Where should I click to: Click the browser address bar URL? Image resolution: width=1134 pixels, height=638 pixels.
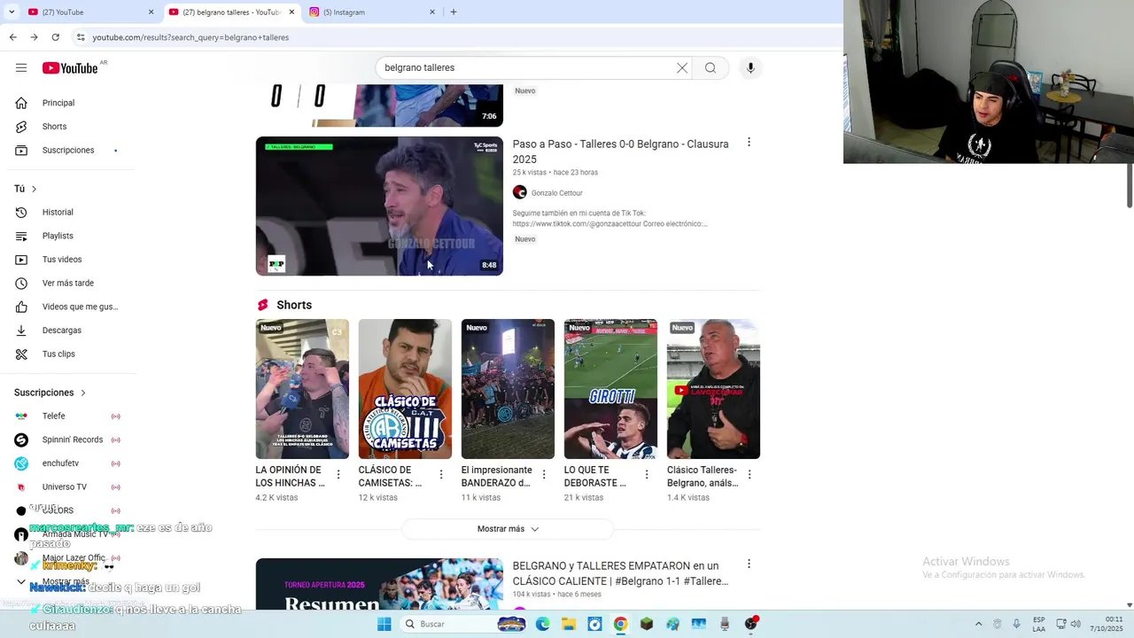pyautogui.click(x=190, y=37)
